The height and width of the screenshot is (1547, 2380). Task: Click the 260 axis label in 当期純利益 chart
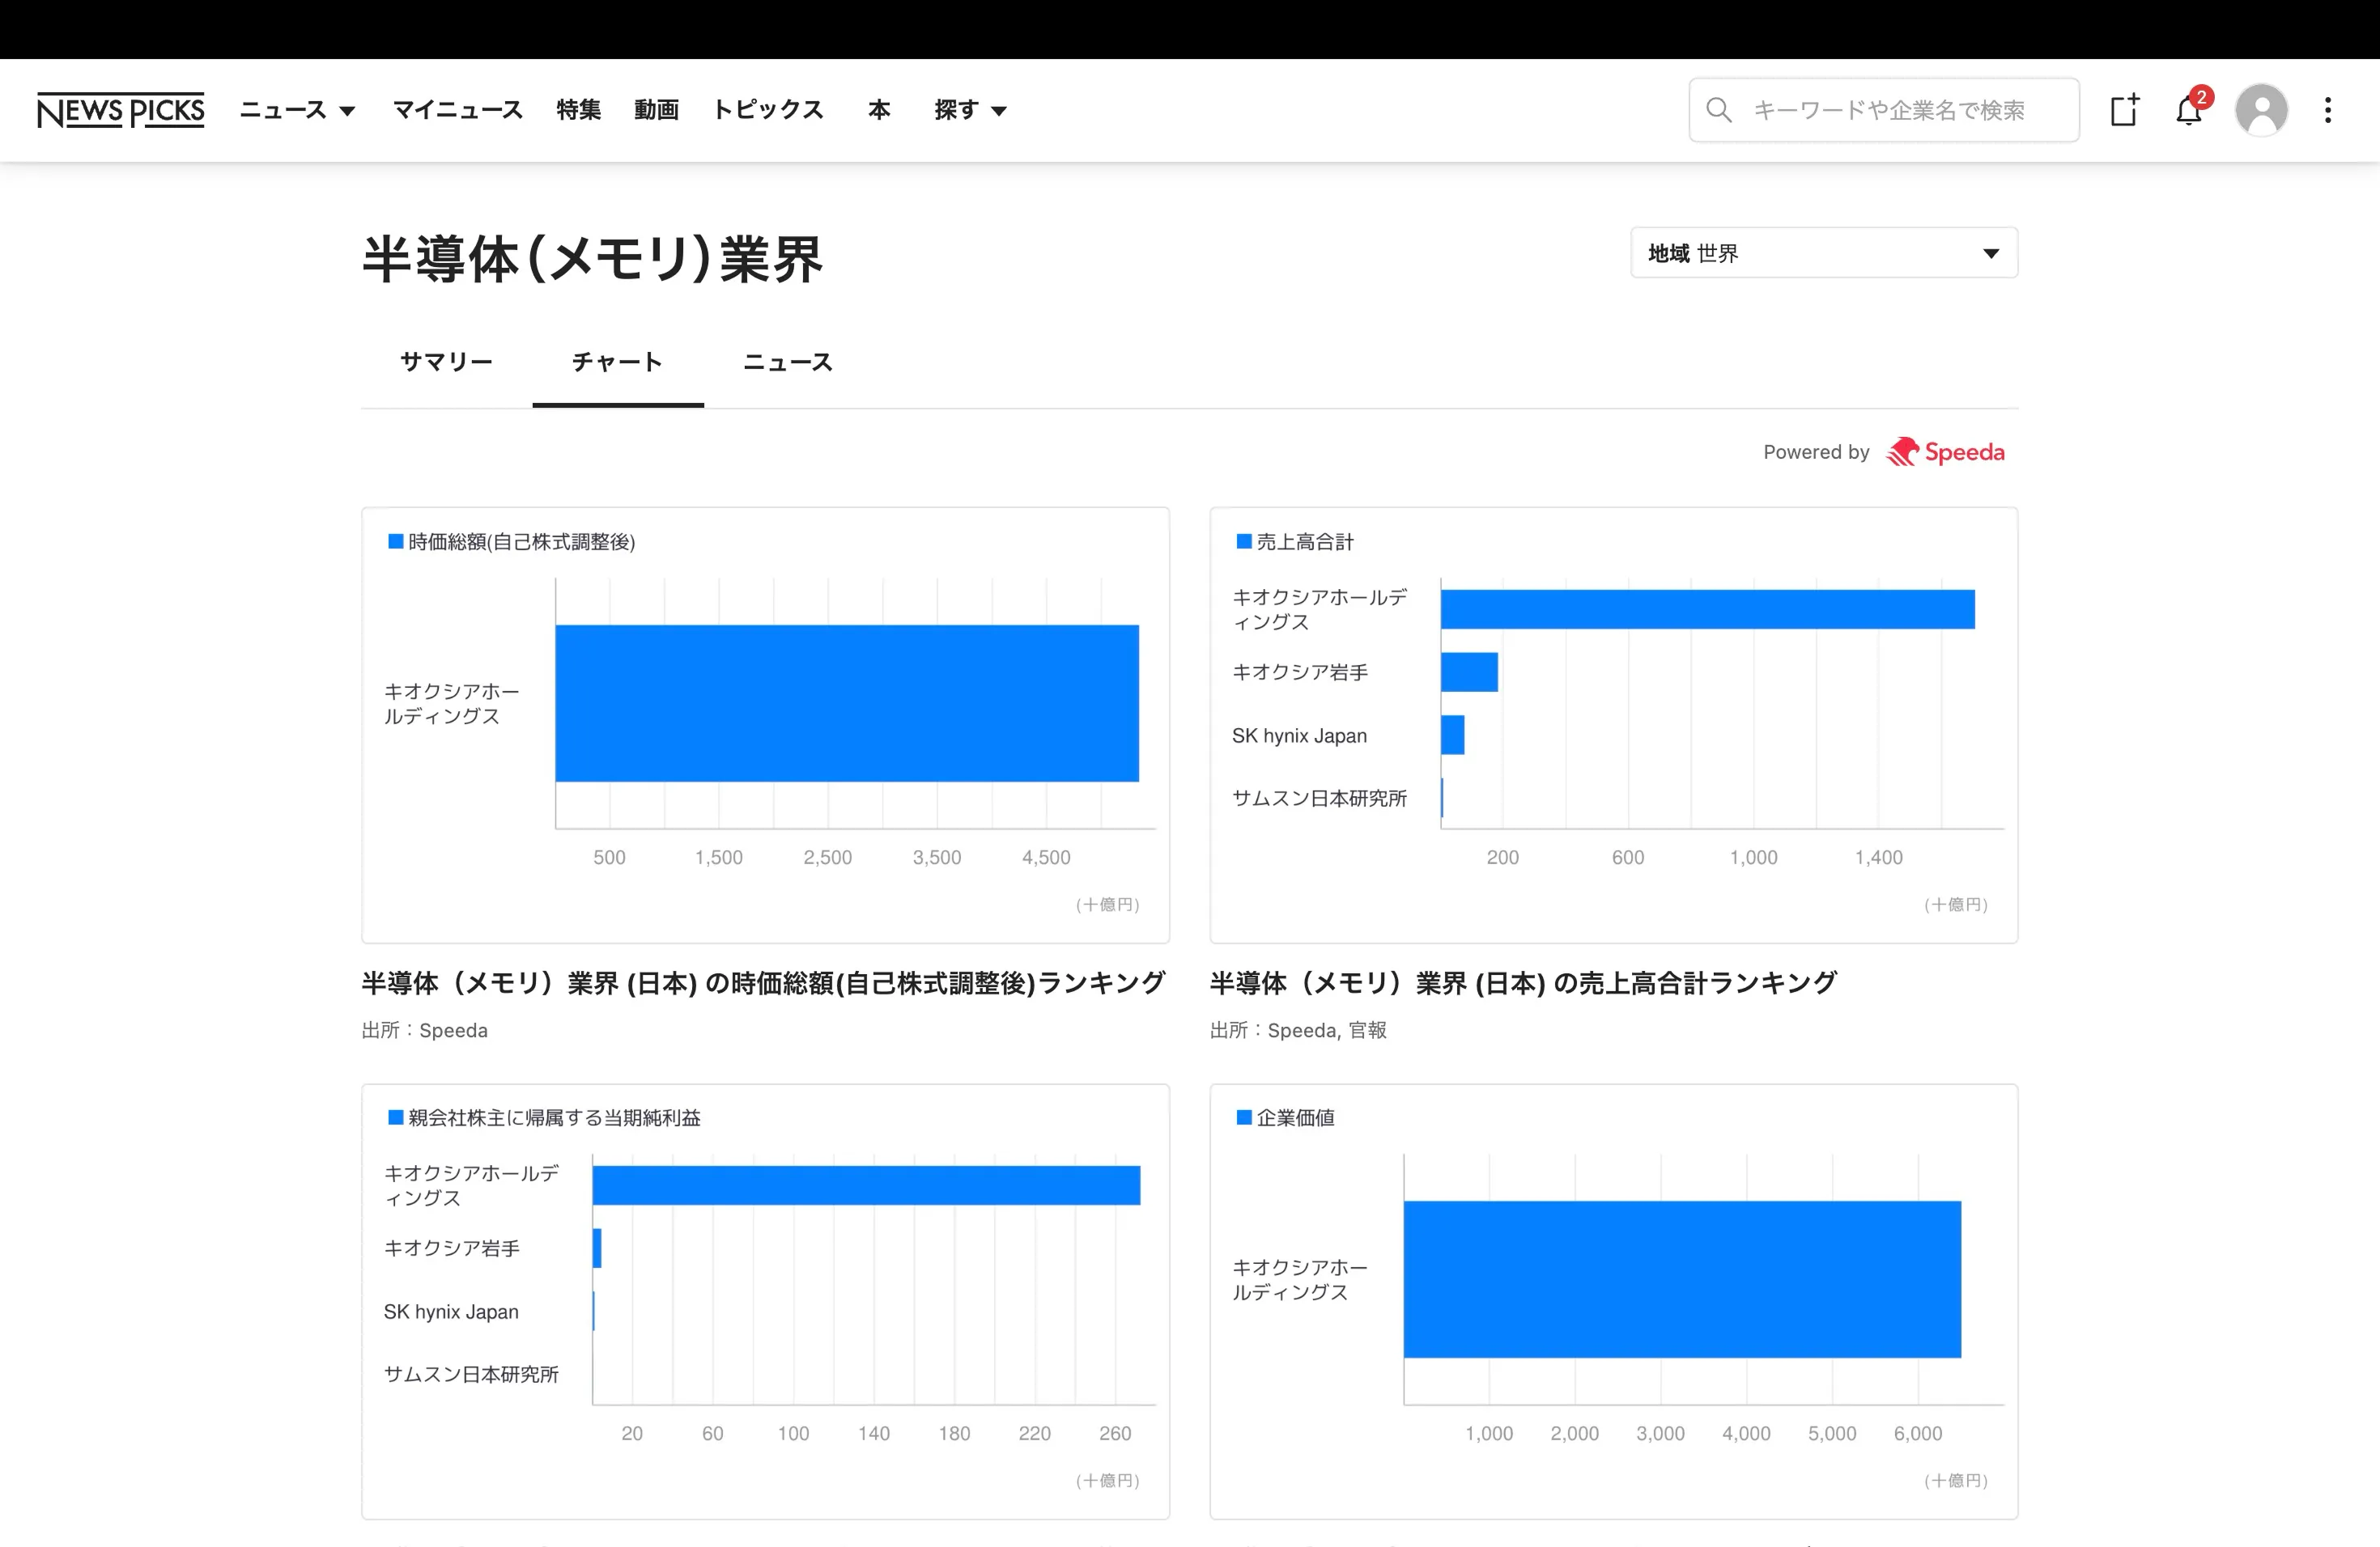[1115, 1433]
